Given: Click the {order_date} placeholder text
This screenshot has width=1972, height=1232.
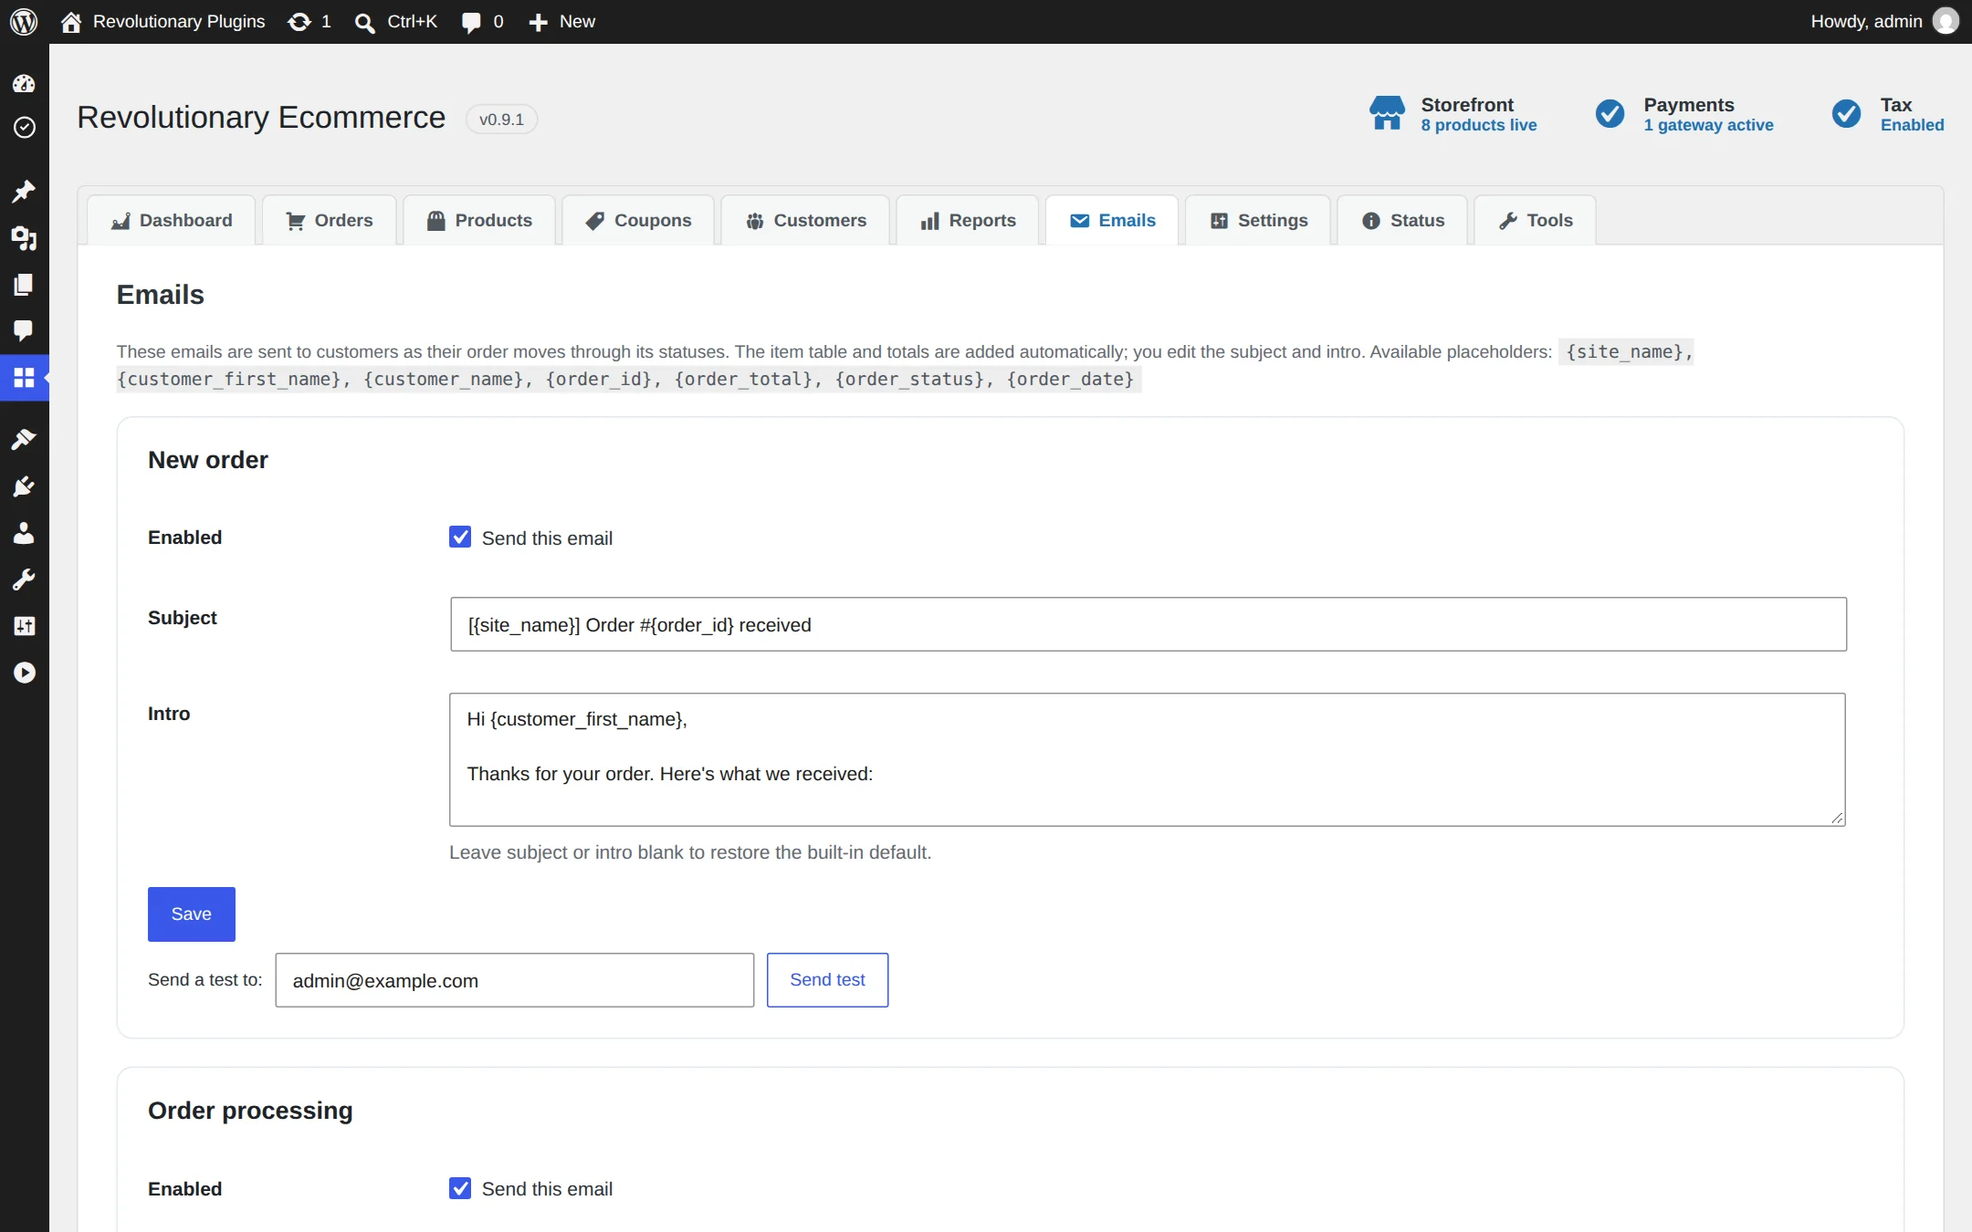Looking at the screenshot, I should 1070,379.
